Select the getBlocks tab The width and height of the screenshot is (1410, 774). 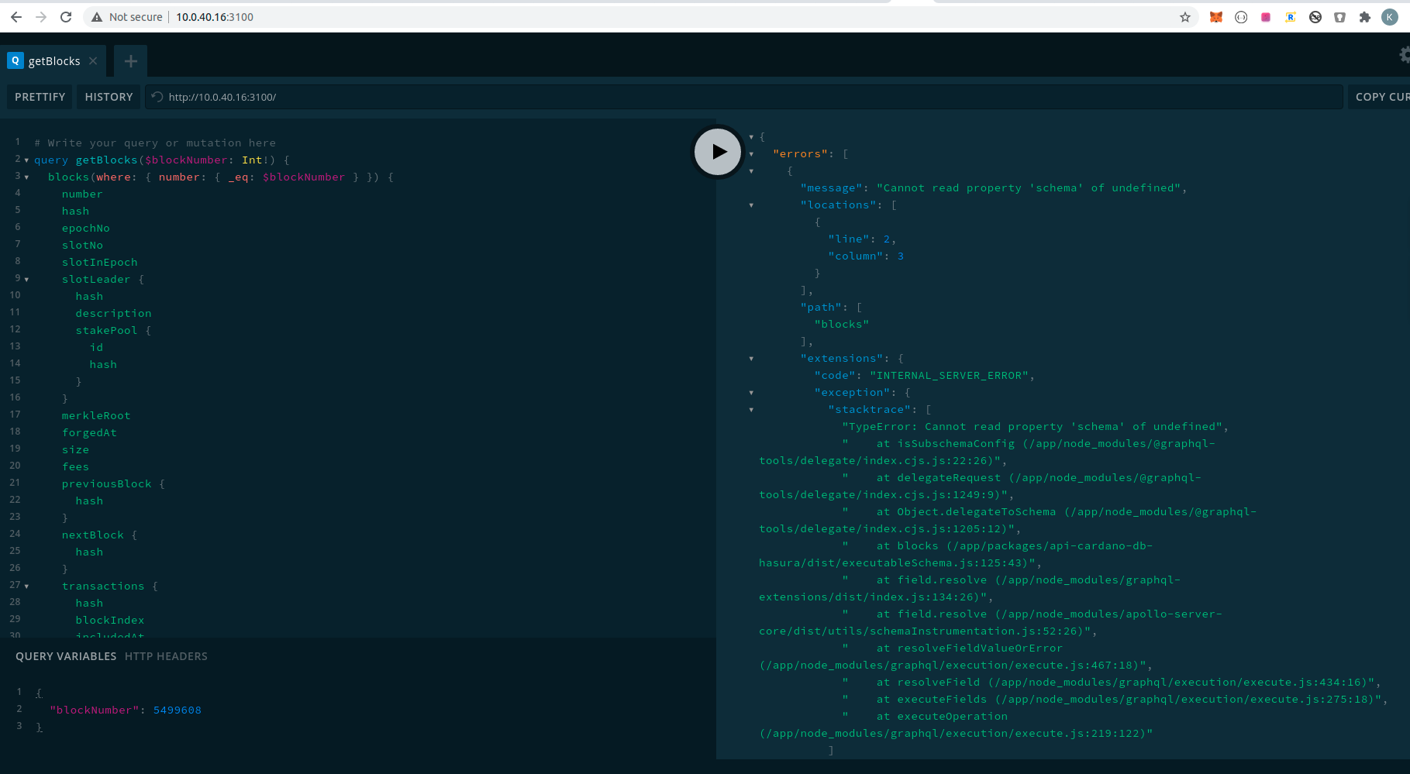pos(53,60)
